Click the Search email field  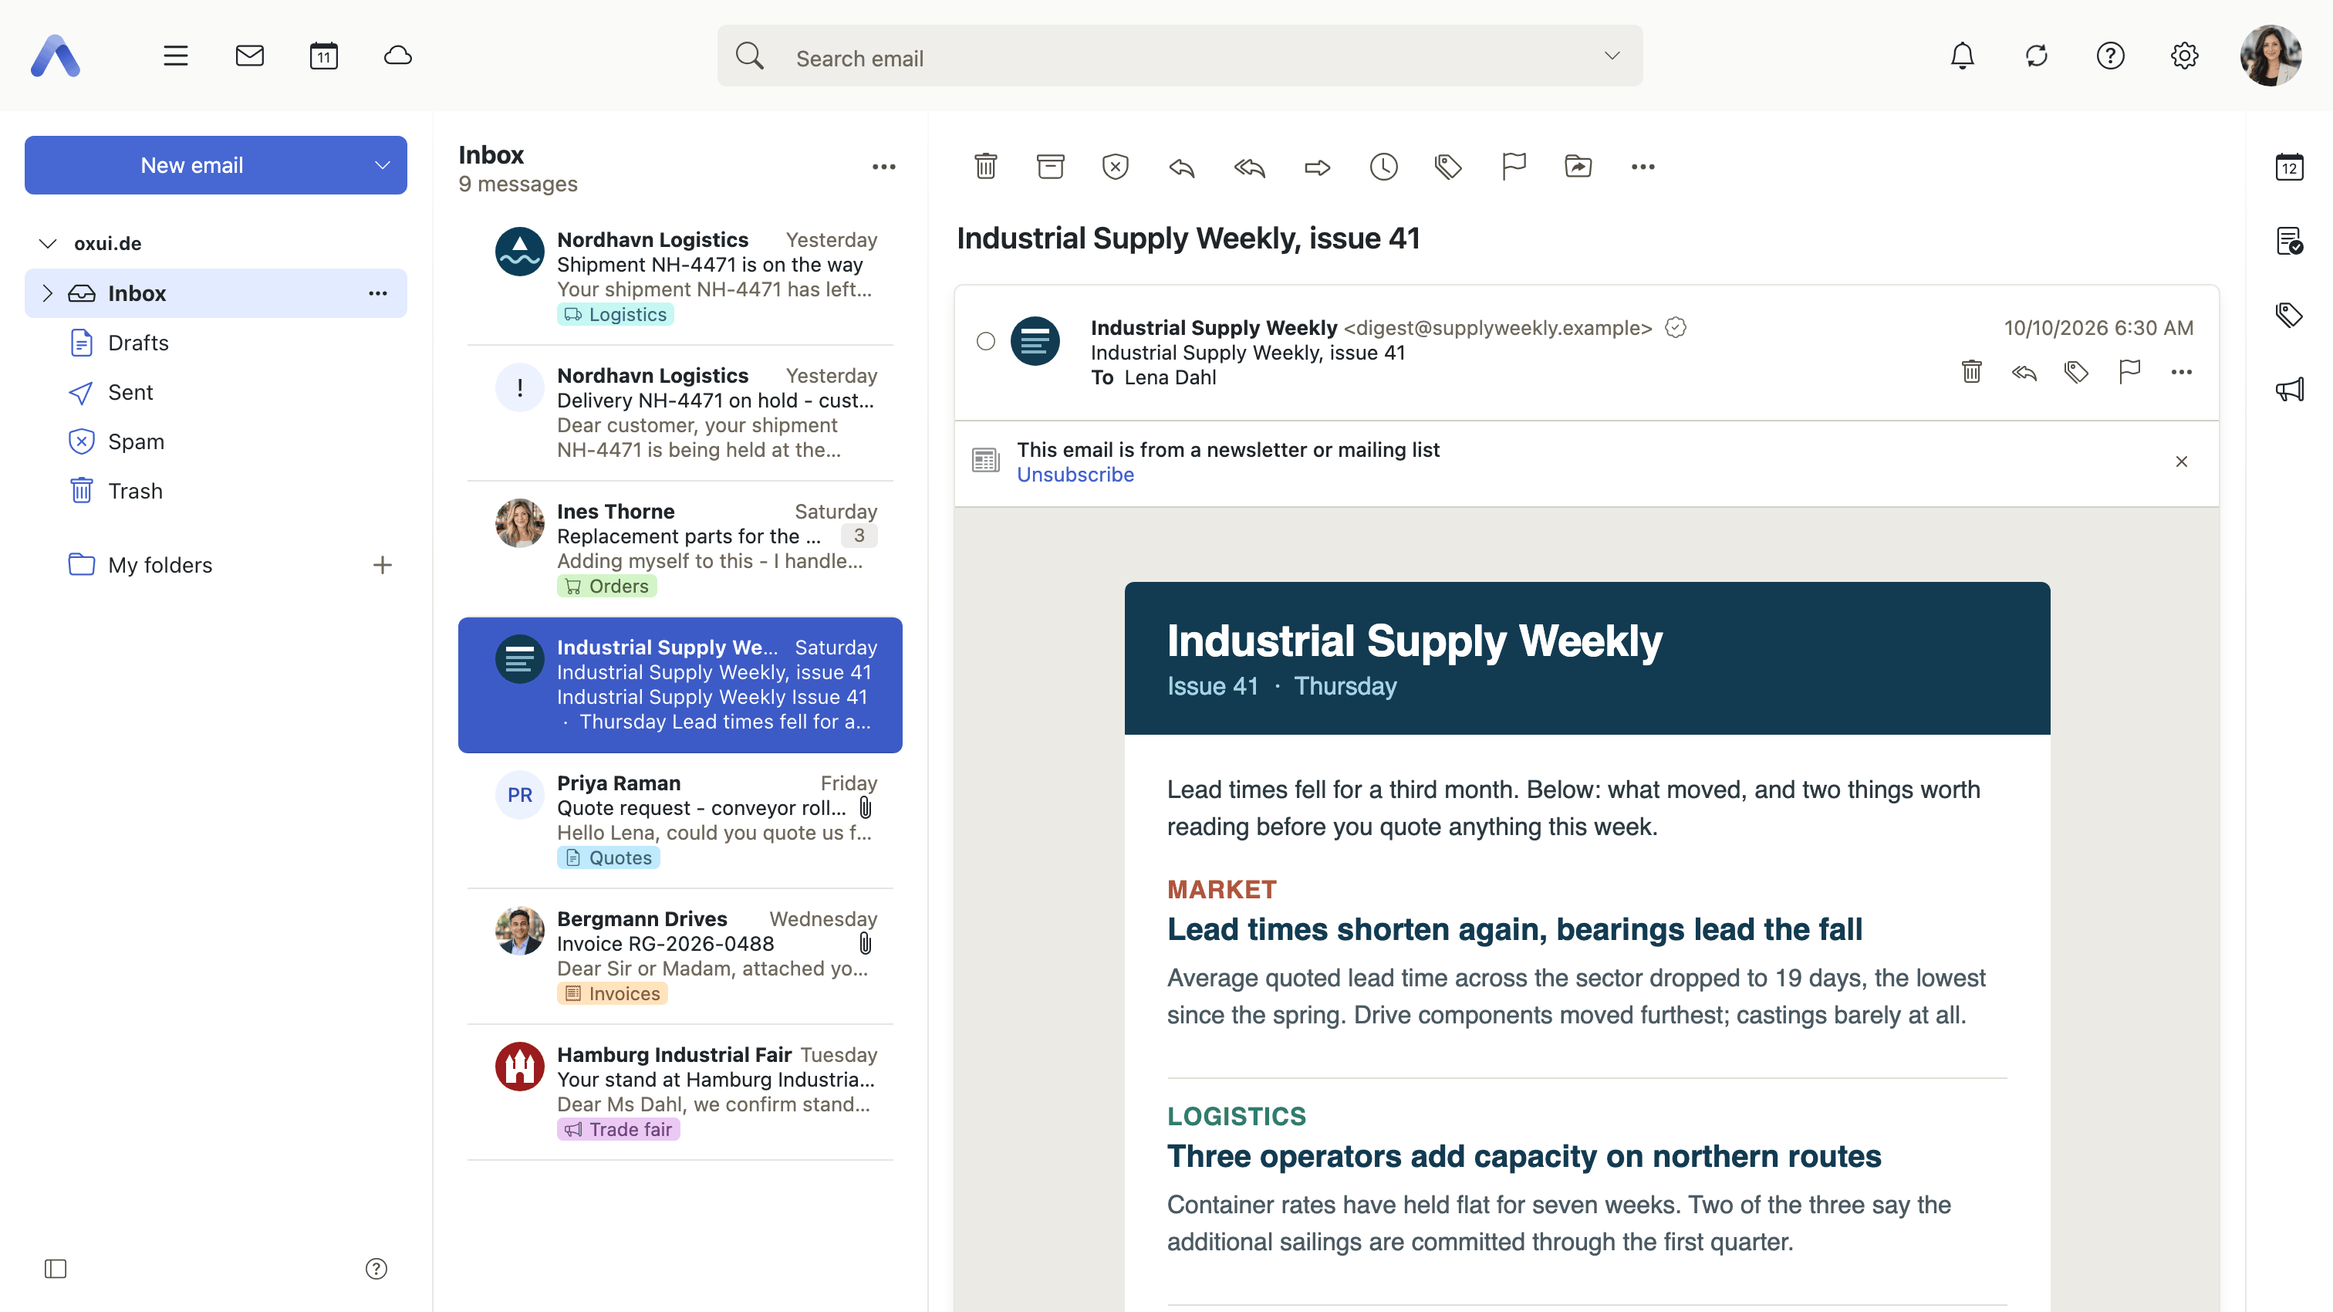(1179, 56)
